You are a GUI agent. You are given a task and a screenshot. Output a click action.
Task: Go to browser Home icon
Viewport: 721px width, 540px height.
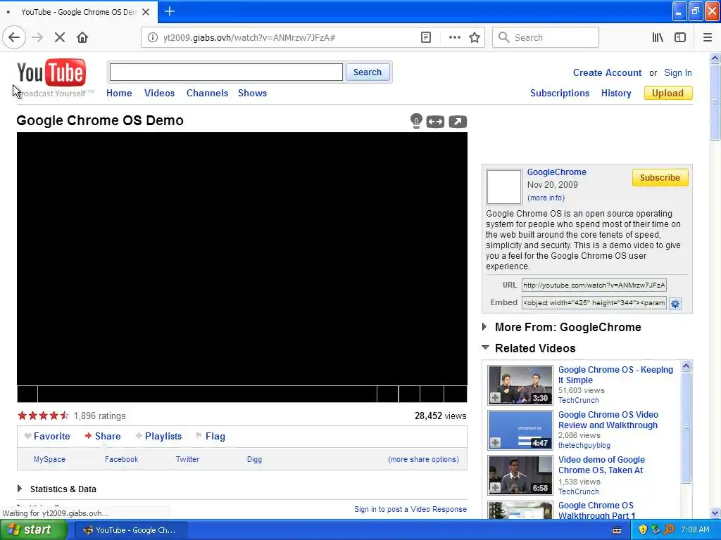(82, 38)
